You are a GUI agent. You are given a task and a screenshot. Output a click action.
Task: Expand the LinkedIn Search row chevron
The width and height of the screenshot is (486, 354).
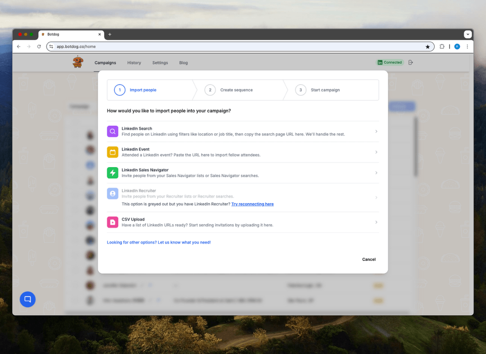click(x=376, y=131)
